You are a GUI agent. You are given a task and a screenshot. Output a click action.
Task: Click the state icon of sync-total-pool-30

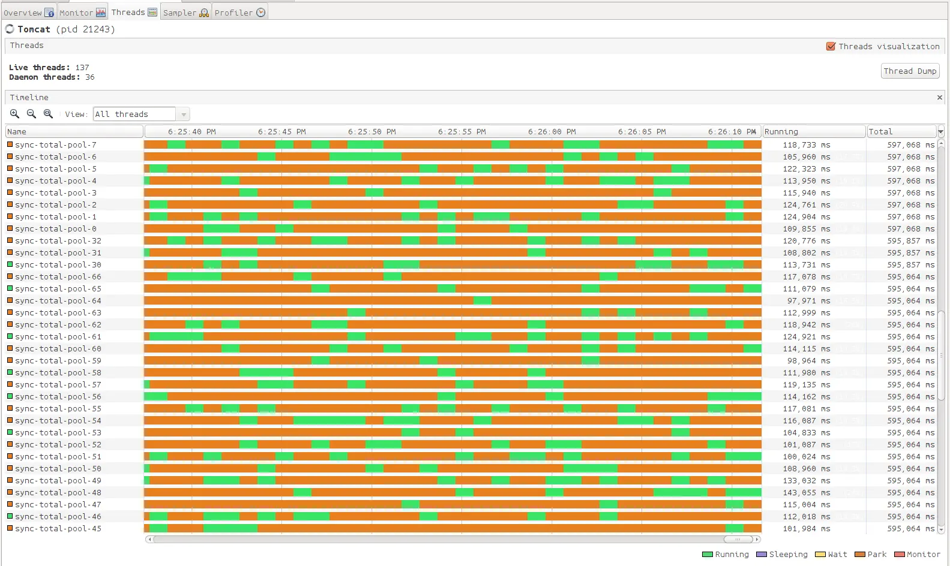point(10,264)
